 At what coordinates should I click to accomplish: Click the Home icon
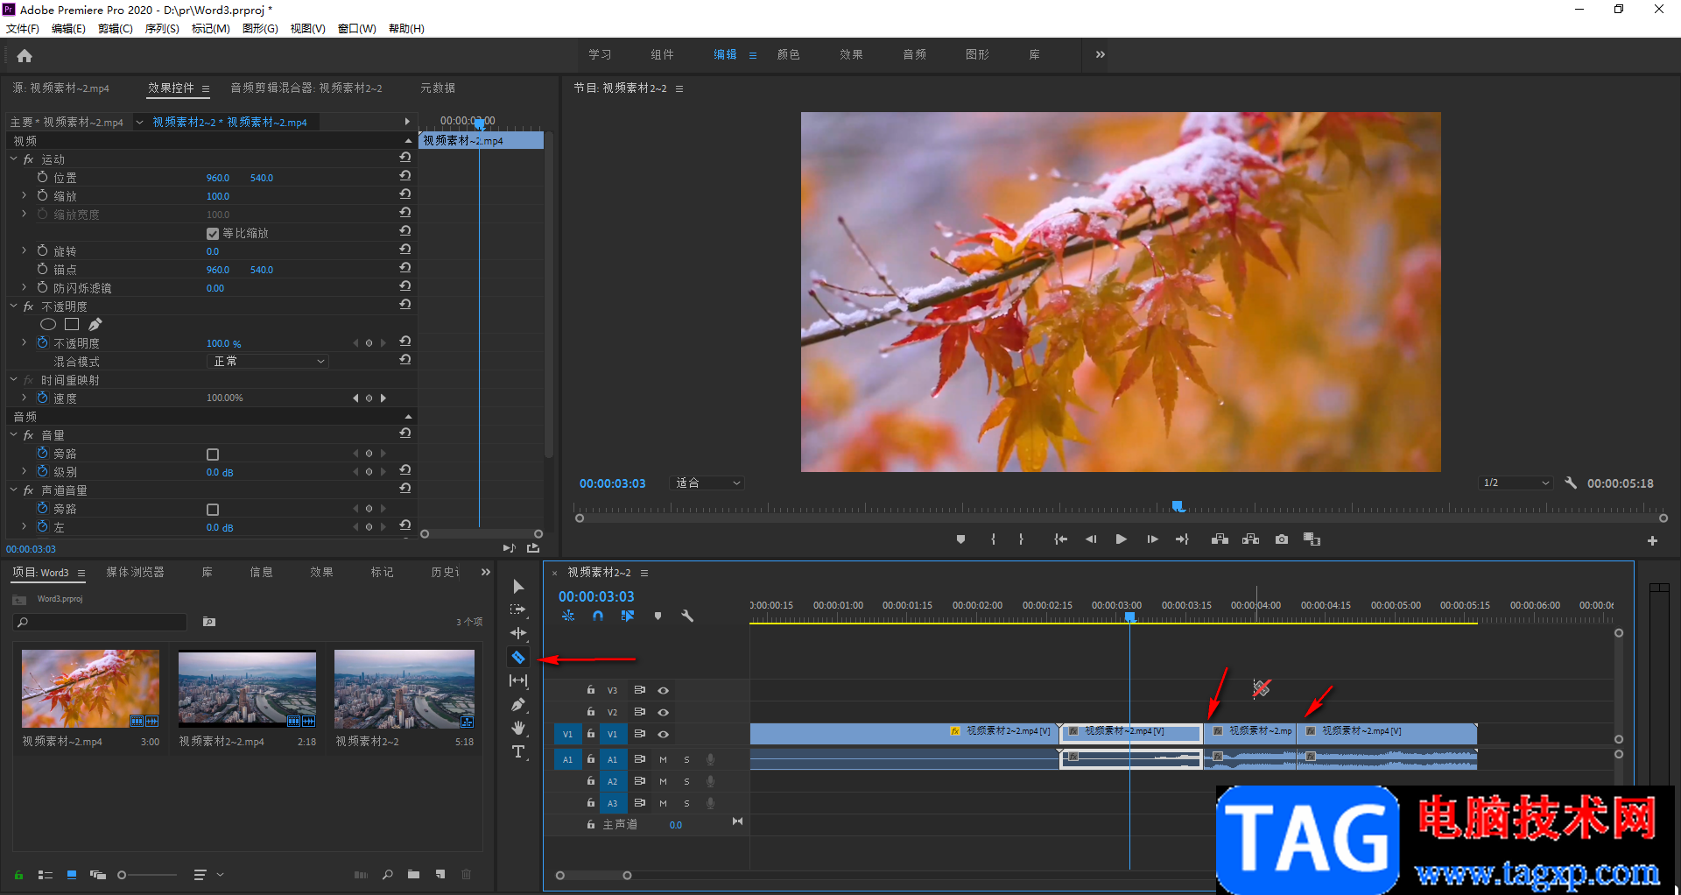25,55
